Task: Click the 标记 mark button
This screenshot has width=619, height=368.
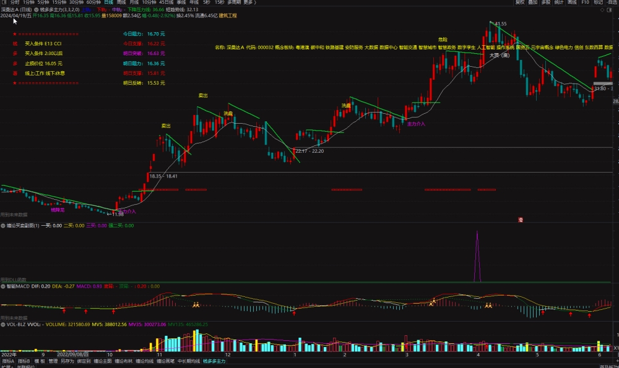Action: click(x=598, y=2)
